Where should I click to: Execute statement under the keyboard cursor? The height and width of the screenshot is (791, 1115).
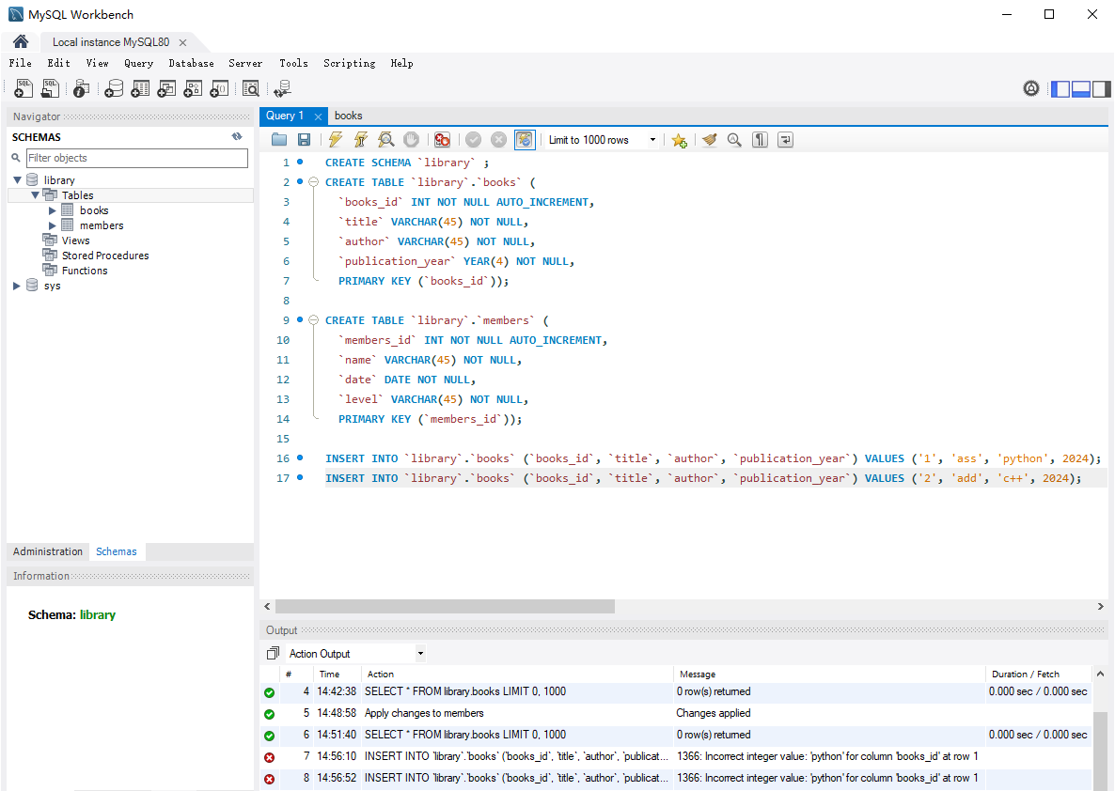[x=361, y=140]
